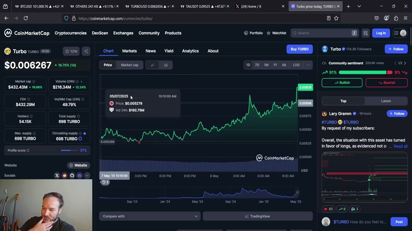
Task: Switch feed to Latest posts
Action: coord(386,101)
